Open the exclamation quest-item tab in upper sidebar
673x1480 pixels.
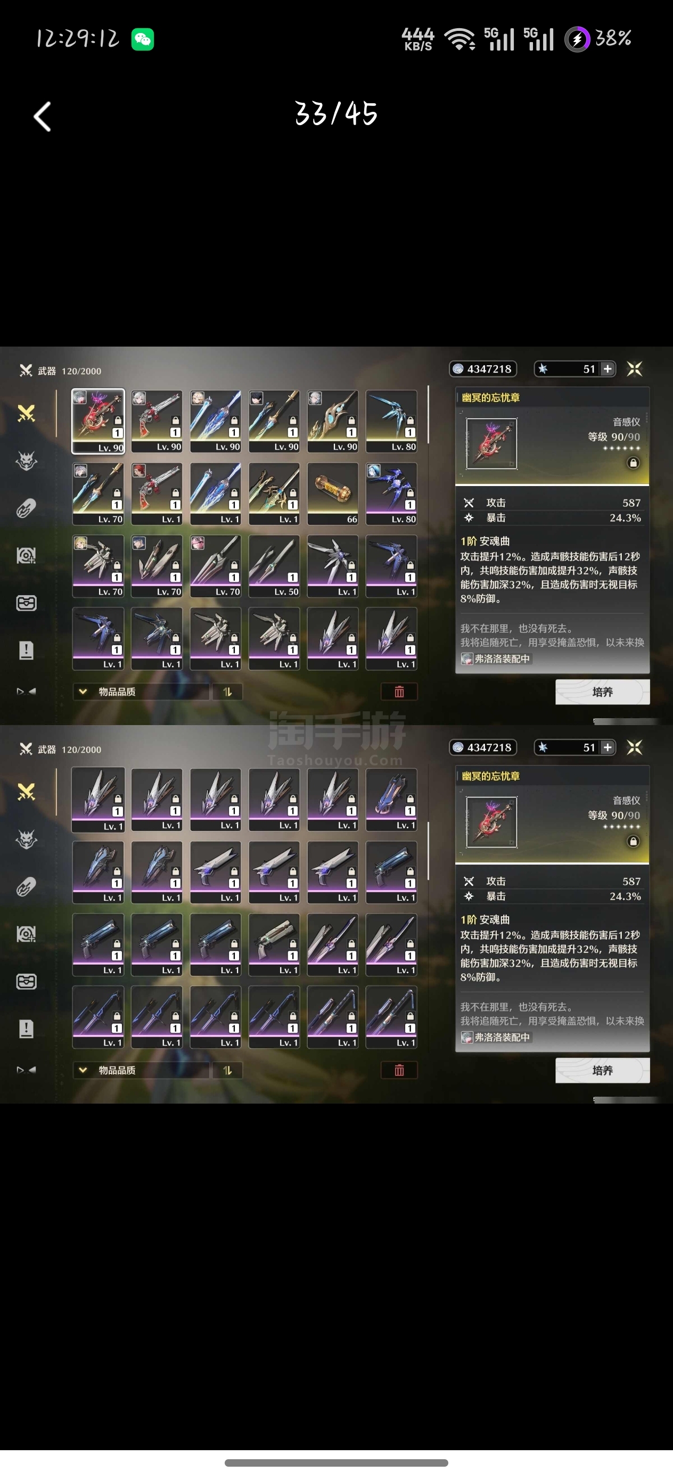tap(27, 651)
